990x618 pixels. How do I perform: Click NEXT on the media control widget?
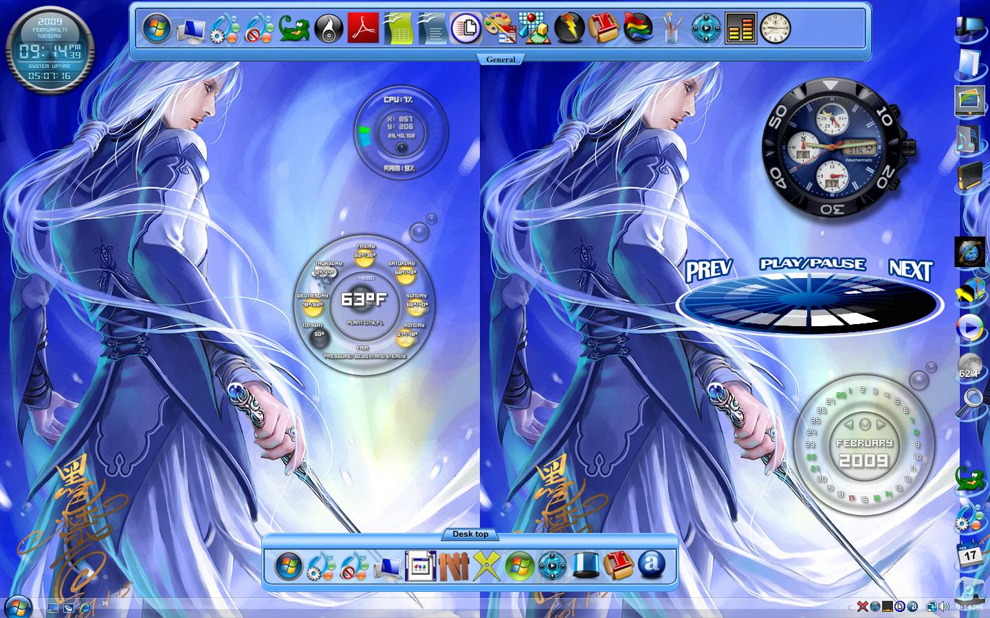tap(910, 269)
